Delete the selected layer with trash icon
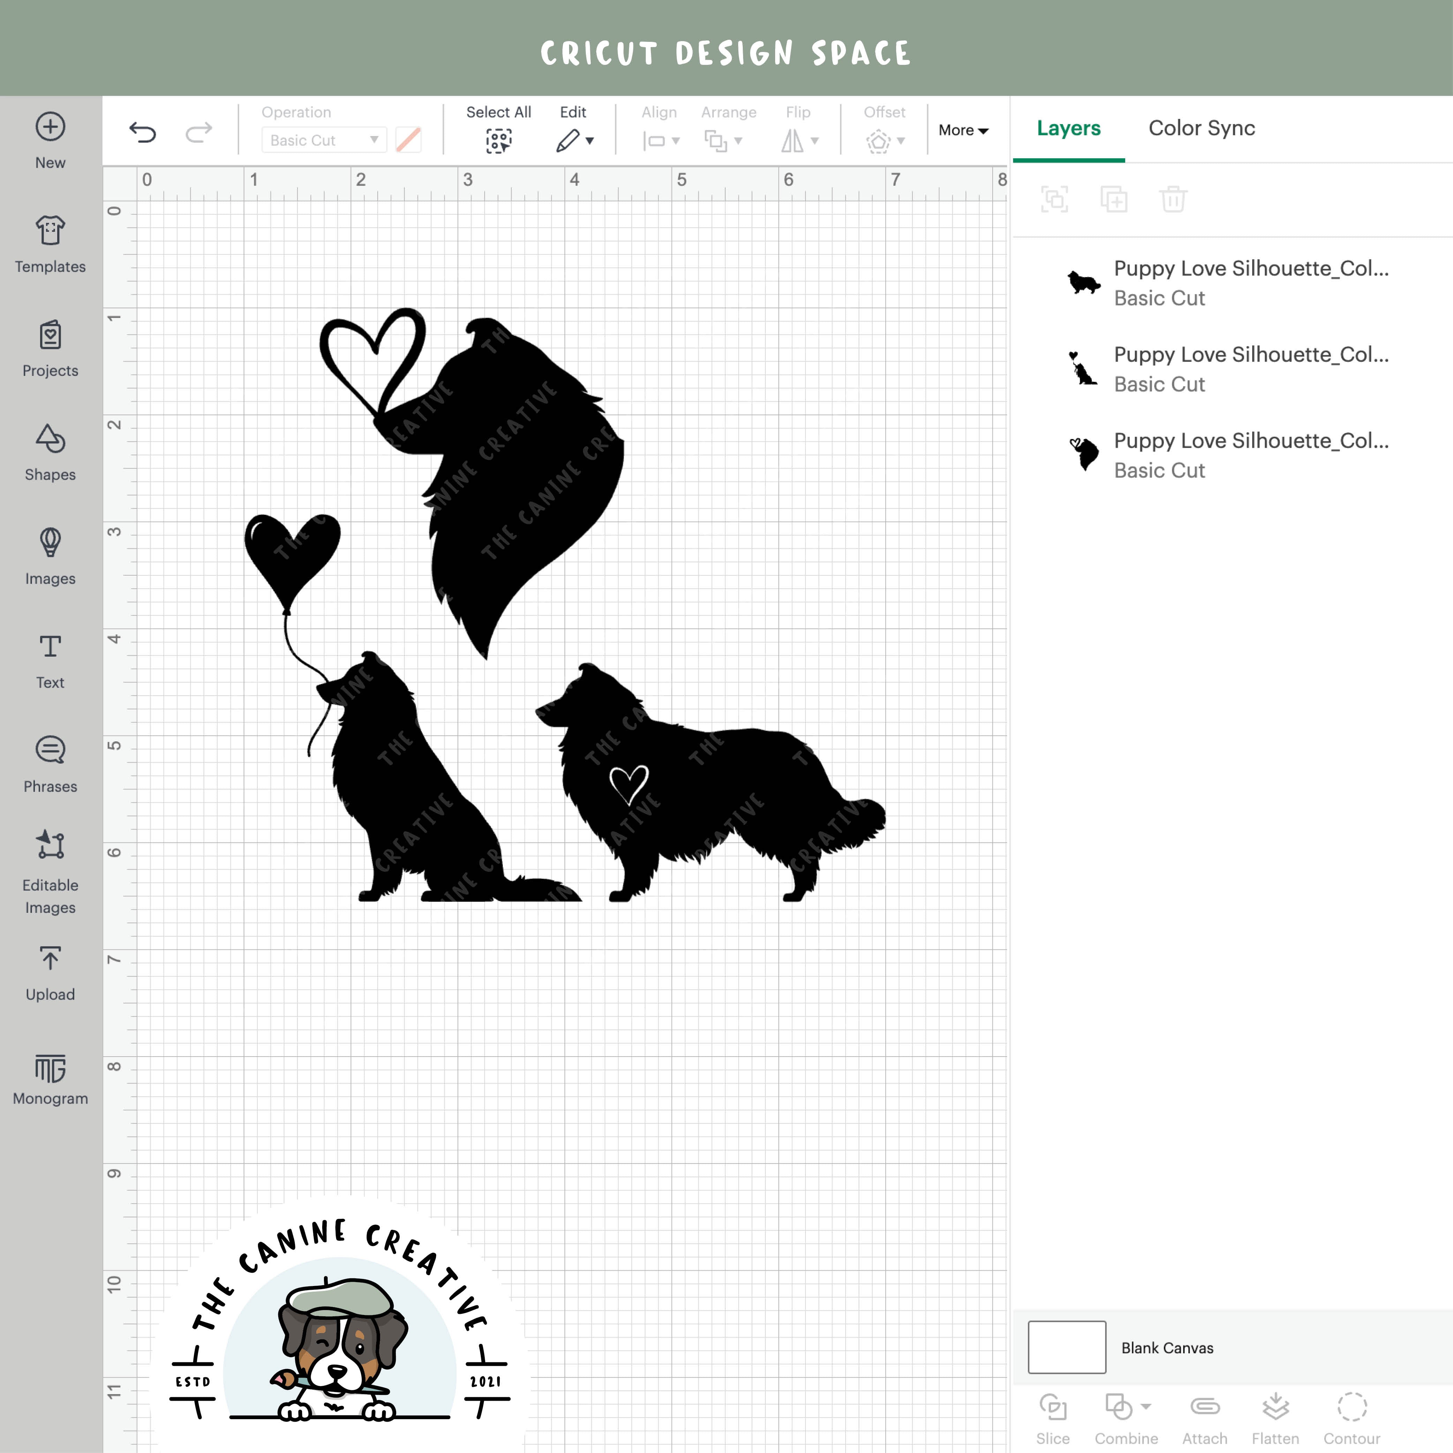1453x1453 pixels. click(1172, 199)
